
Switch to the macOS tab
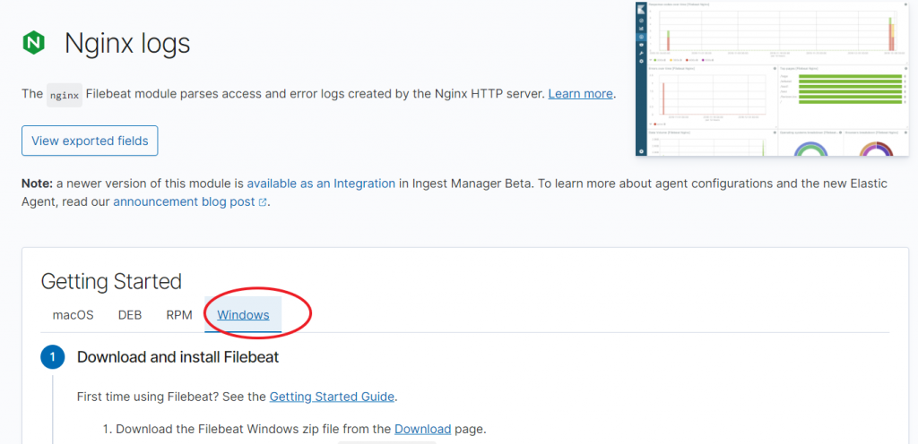pos(74,315)
